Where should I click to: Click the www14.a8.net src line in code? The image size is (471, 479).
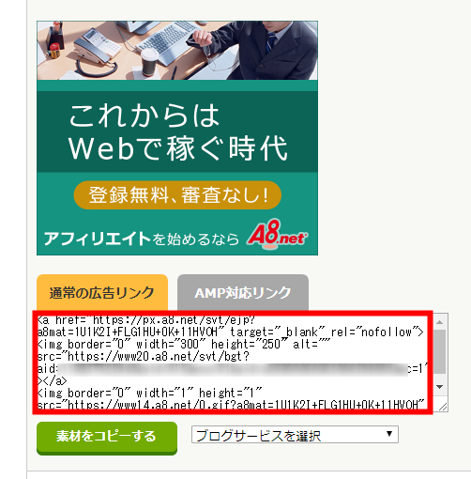tap(231, 405)
